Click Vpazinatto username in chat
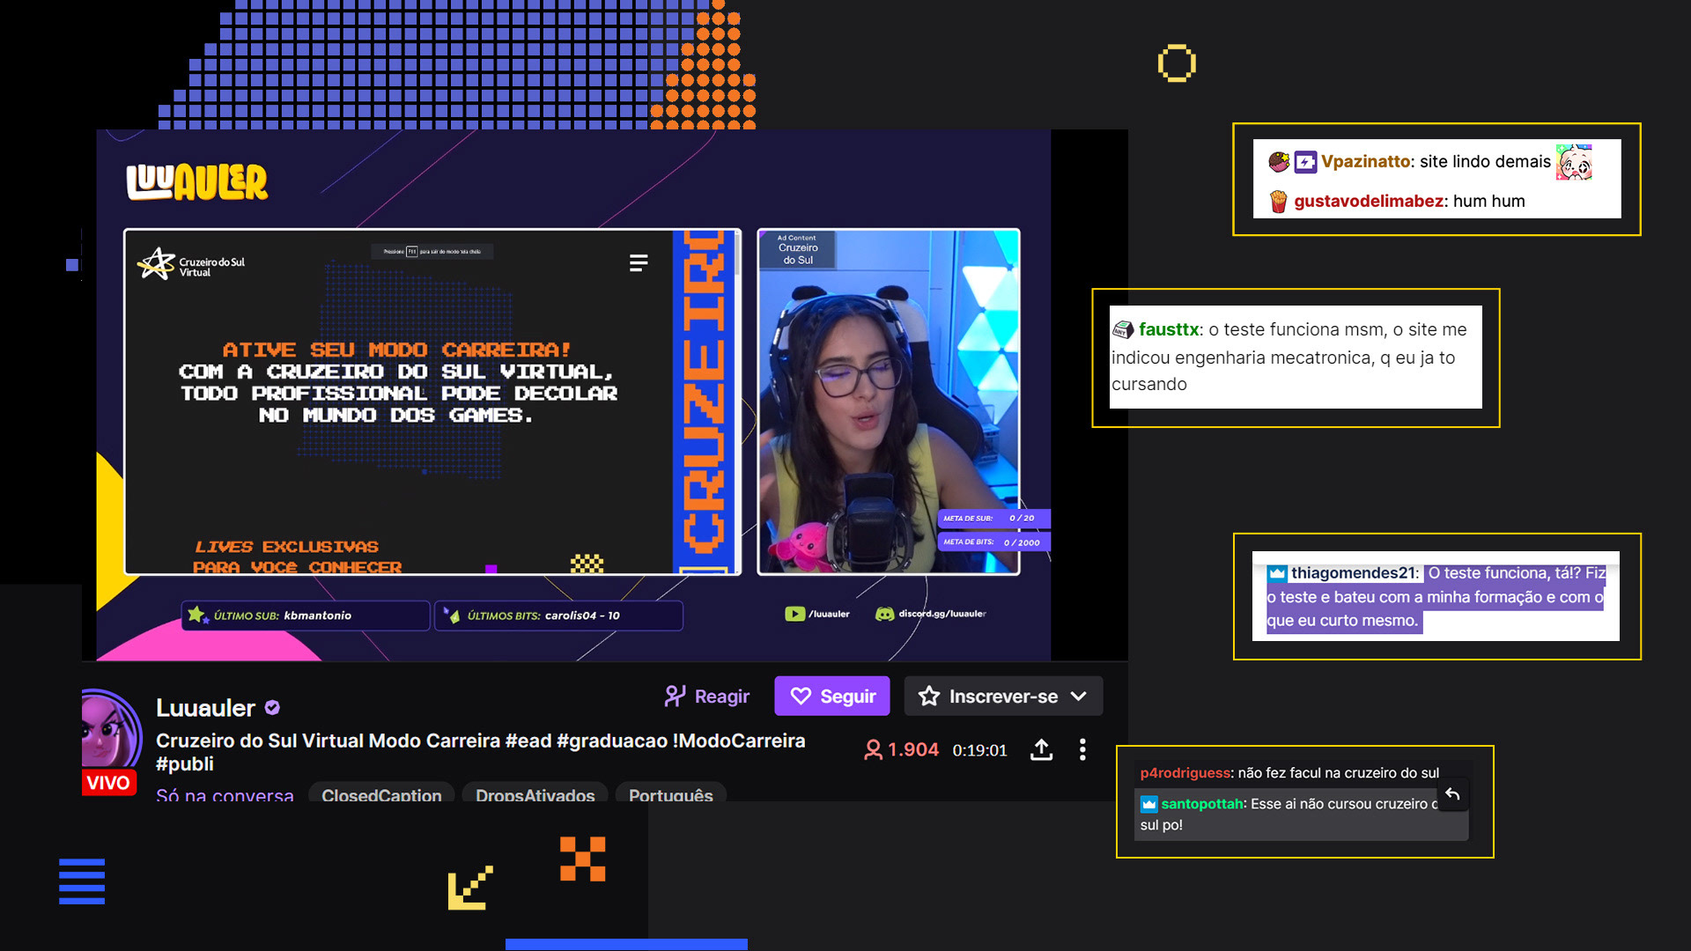 pos(1366,162)
